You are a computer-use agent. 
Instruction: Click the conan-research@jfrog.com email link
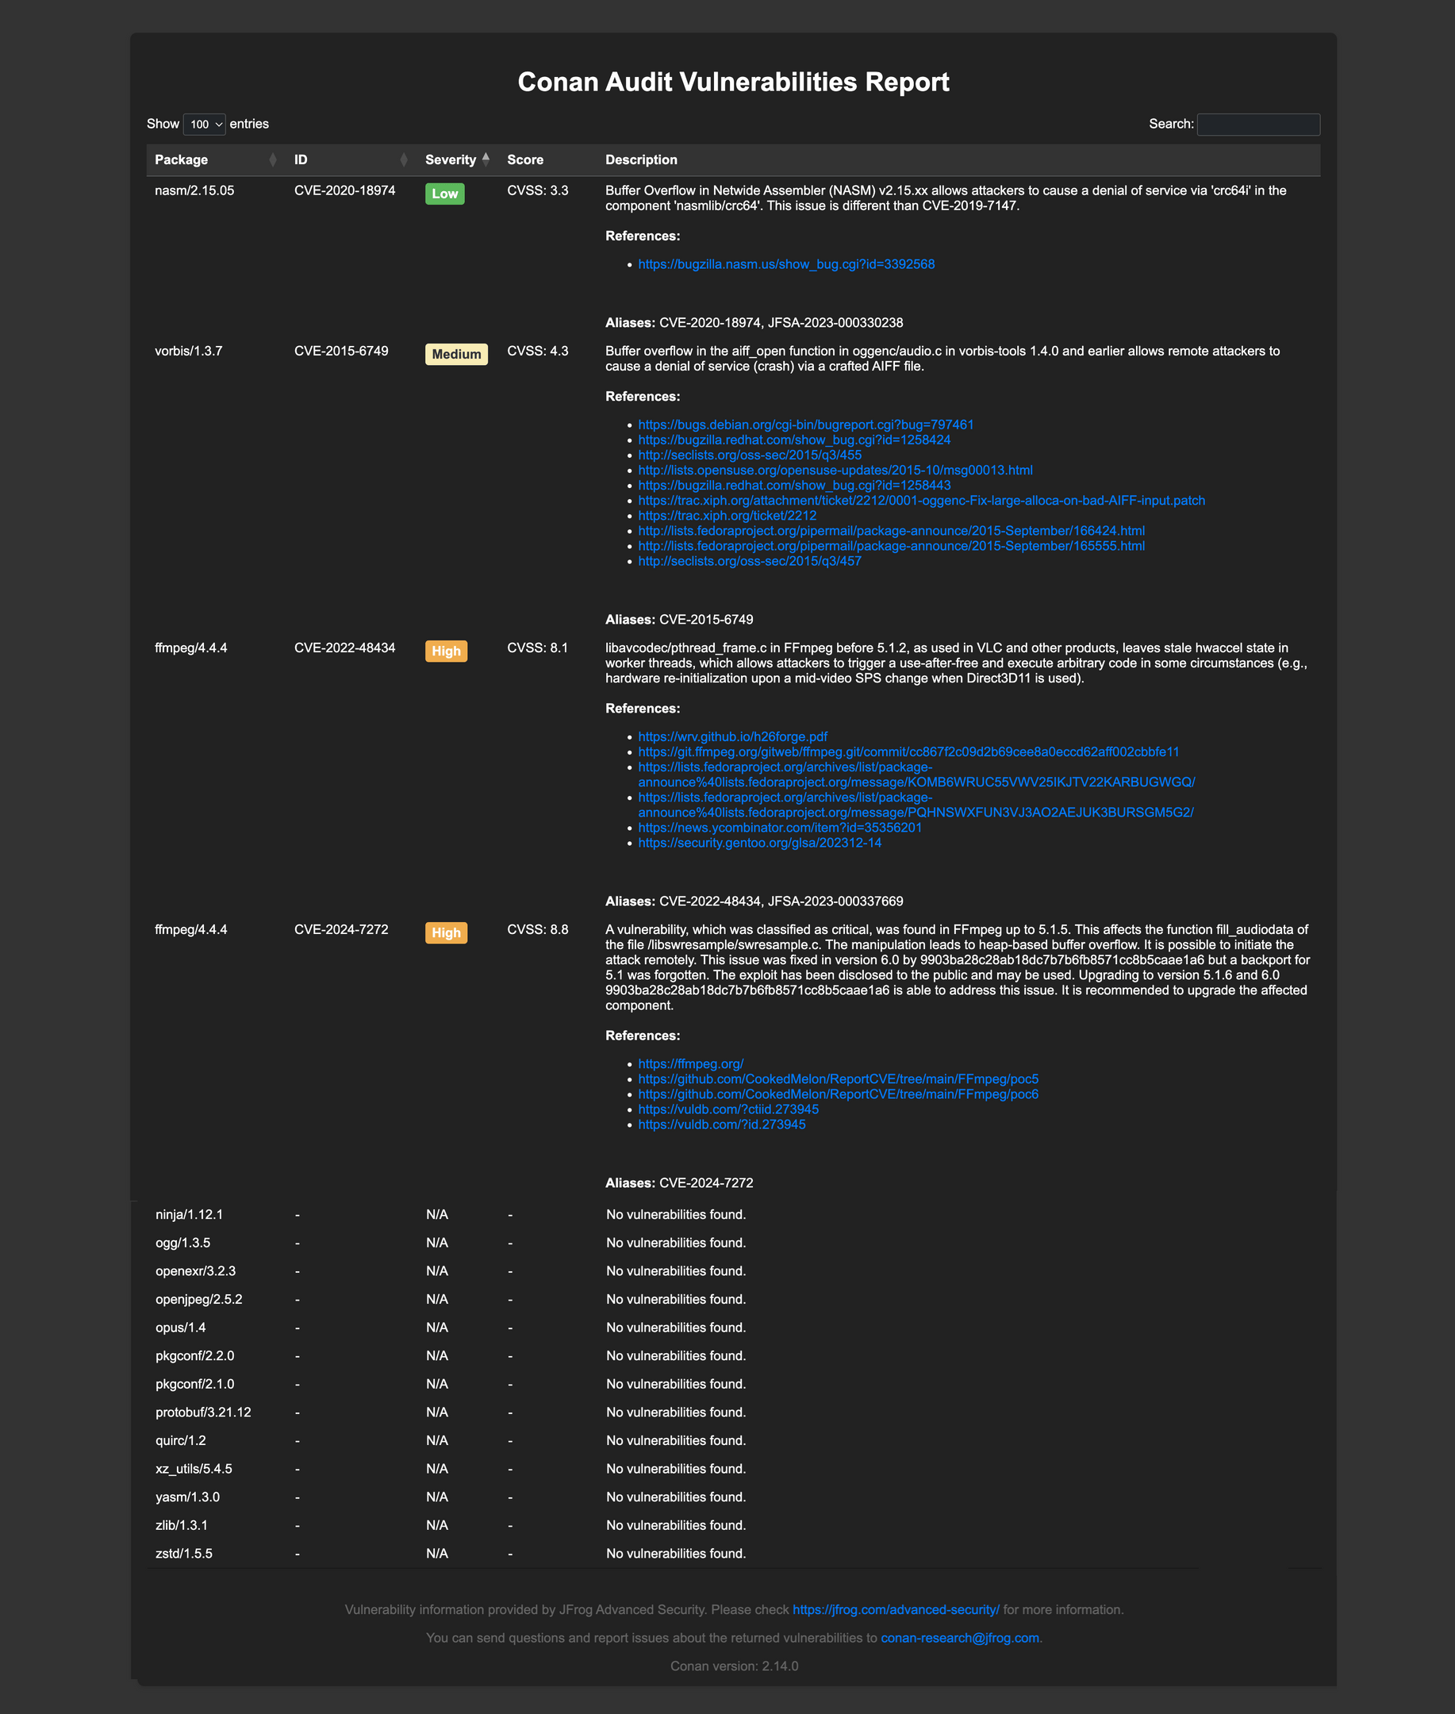[959, 1638]
